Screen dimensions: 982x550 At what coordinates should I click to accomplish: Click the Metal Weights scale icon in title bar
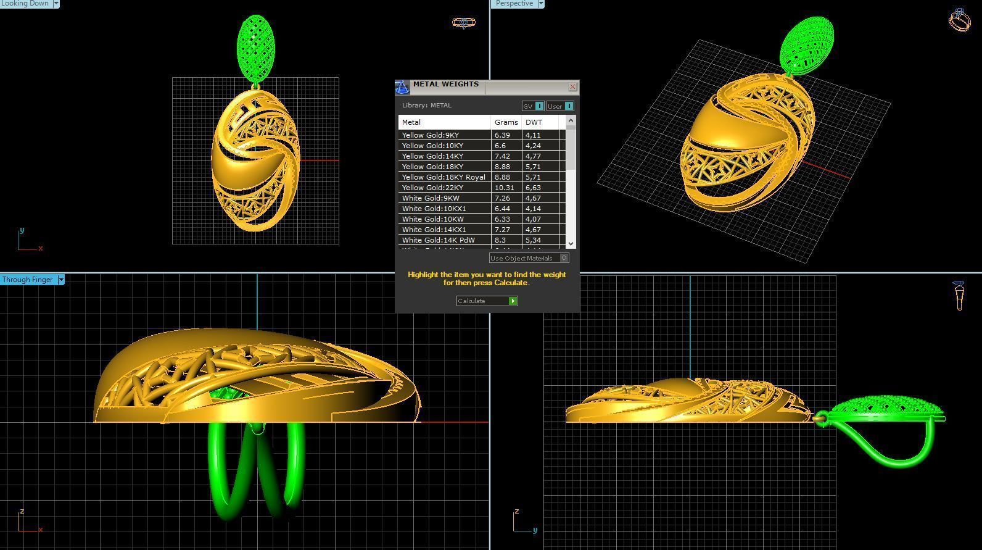pos(402,87)
